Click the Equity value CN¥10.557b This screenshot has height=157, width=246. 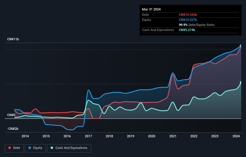point(188,20)
